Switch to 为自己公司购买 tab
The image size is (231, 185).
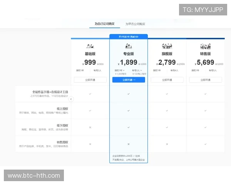click(x=104, y=24)
